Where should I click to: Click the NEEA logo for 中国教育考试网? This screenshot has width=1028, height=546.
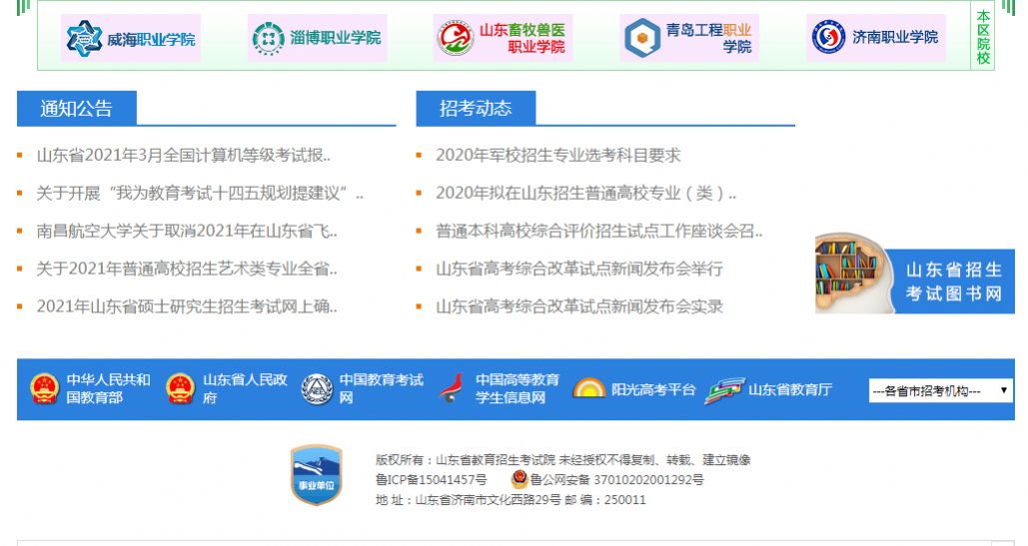click(x=317, y=389)
